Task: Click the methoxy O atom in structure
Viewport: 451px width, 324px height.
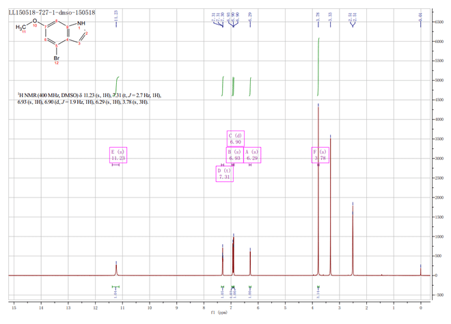Action: coord(35,21)
